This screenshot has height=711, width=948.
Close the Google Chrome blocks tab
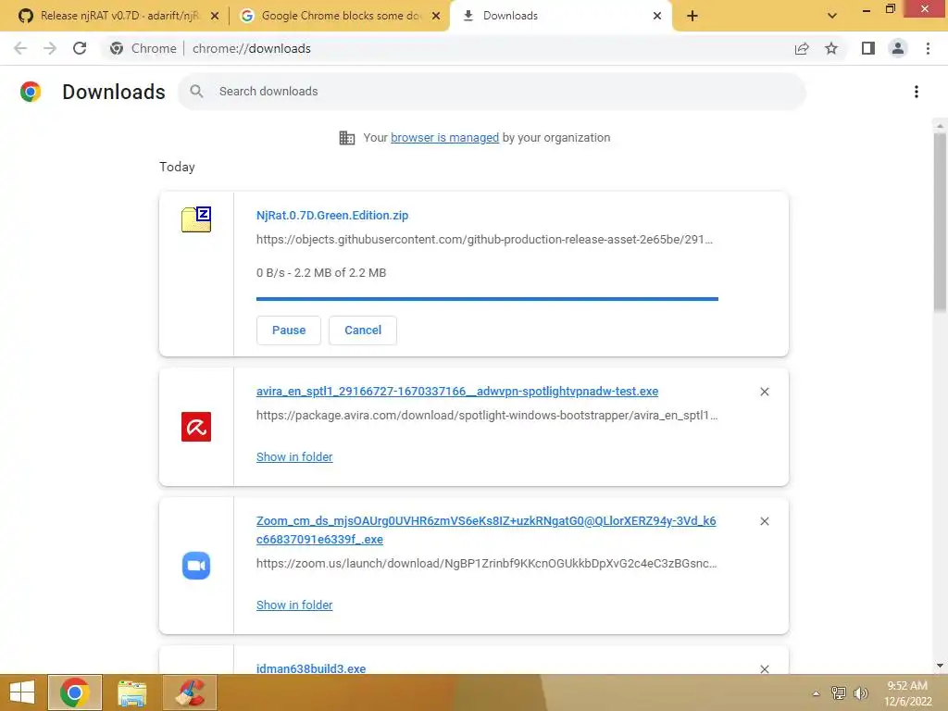pyautogui.click(x=436, y=16)
